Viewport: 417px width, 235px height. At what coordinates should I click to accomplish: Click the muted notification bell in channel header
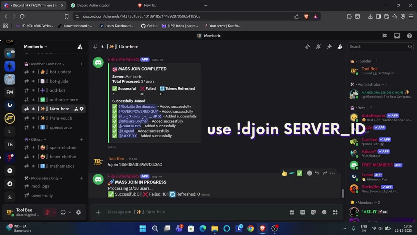click(x=318, y=47)
